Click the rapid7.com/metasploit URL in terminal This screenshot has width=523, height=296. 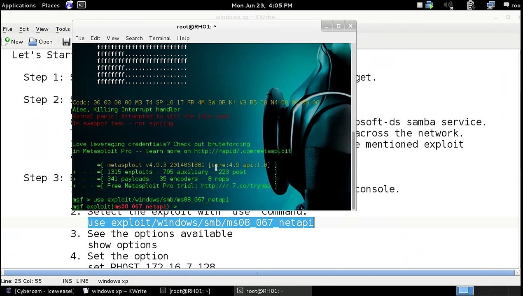pos(243,151)
